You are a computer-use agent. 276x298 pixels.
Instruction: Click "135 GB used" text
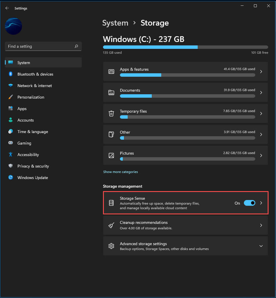tap(112, 53)
